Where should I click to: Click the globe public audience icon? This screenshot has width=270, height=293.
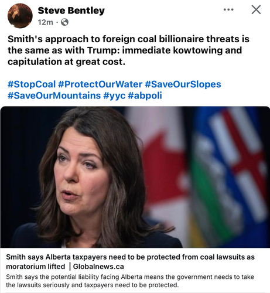point(64,22)
